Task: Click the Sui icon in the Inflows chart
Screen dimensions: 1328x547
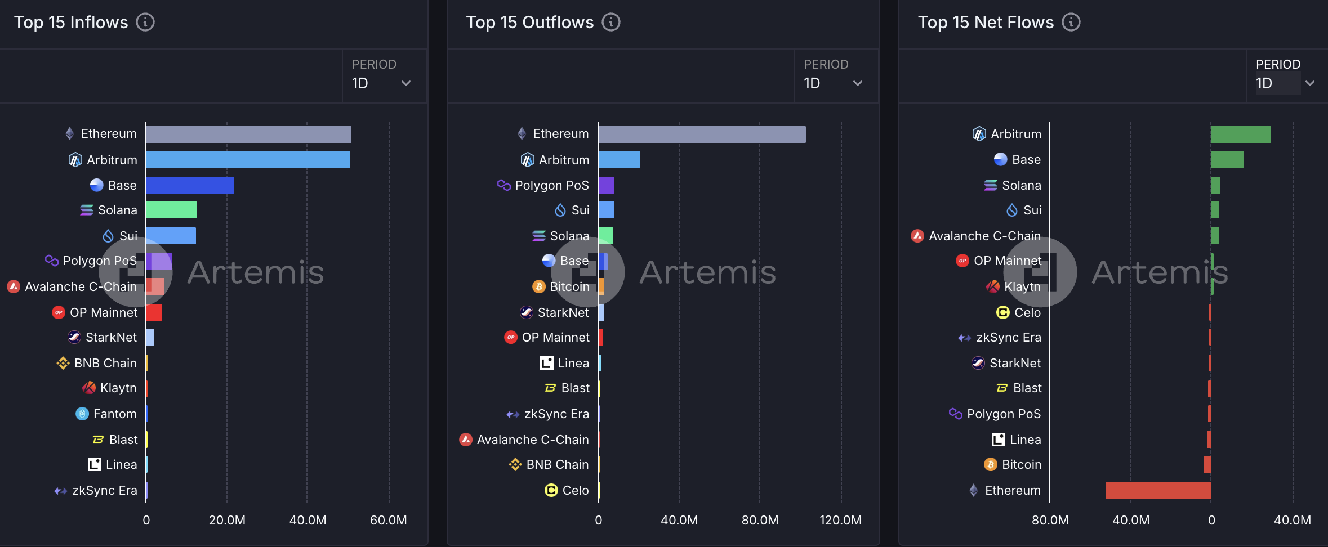Action: pyautogui.click(x=108, y=236)
